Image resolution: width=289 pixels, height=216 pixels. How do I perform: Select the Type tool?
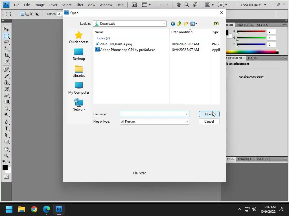[x=6, y=129]
